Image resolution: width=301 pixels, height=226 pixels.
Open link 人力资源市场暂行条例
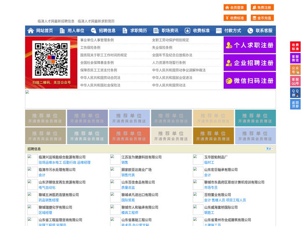(169, 63)
